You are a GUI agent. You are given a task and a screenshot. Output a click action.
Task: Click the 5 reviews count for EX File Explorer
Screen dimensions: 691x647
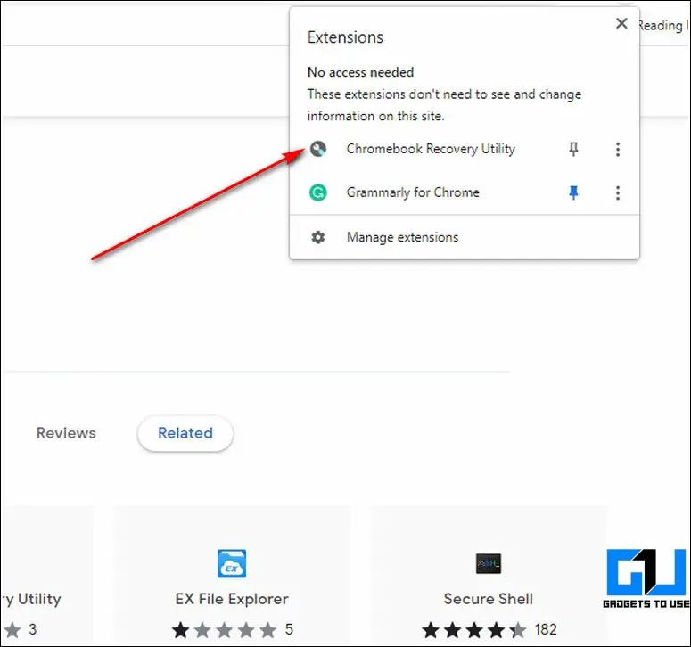click(x=289, y=630)
